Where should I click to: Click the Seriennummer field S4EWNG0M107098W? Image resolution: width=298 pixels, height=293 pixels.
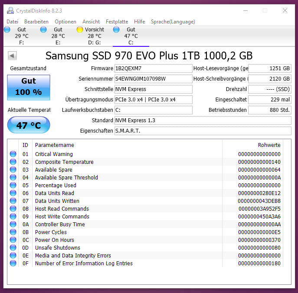tap(154, 79)
